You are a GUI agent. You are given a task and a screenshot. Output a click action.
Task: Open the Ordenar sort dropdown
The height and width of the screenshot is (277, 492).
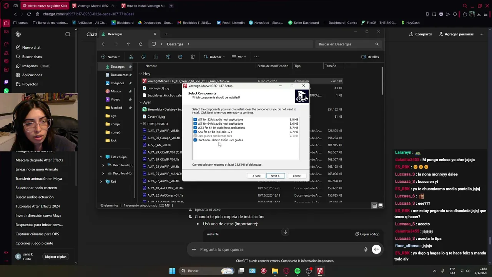click(215, 57)
